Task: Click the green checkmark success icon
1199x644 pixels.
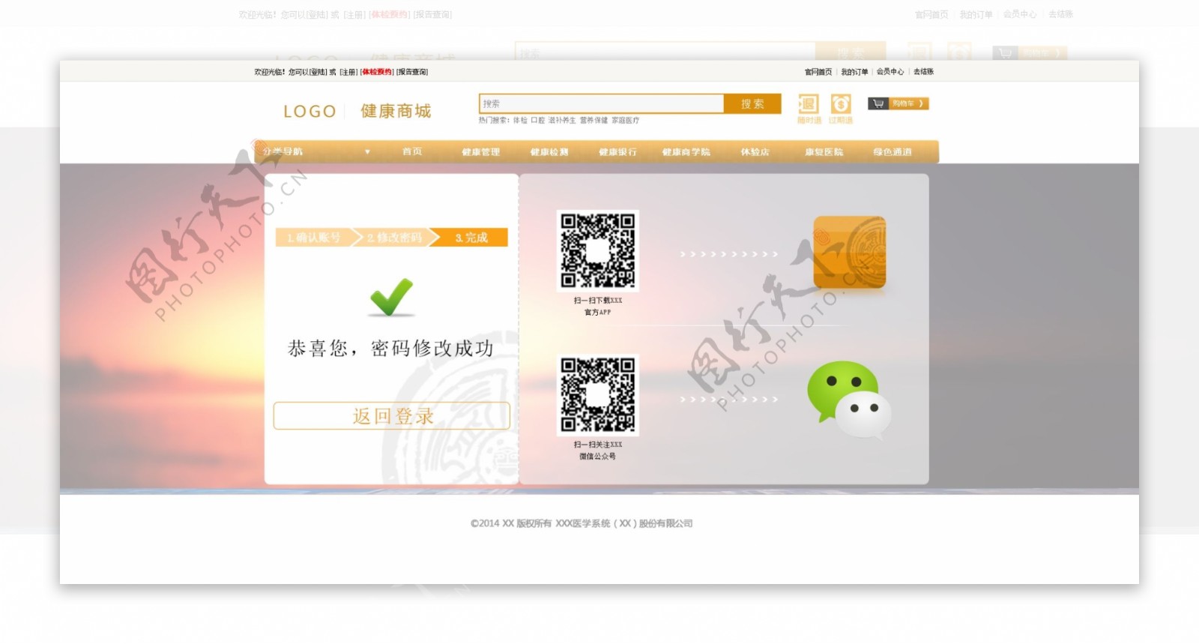Action: tap(391, 297)
